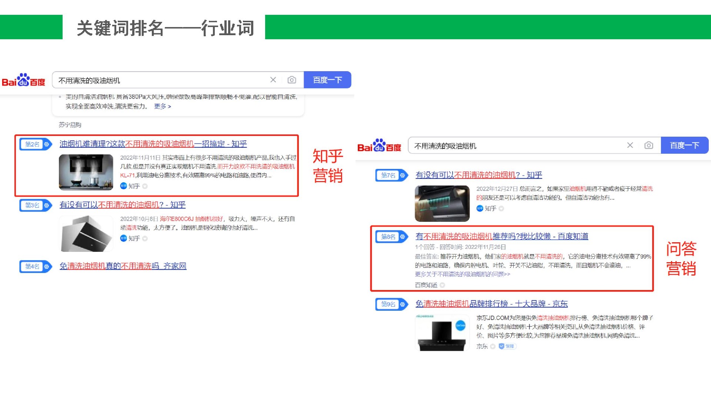Viewport: 711px width, 400px height.
Task: Open 免清洗油烟机真的不用清洗吗 齐家网 link
Action: coord(123,266)
